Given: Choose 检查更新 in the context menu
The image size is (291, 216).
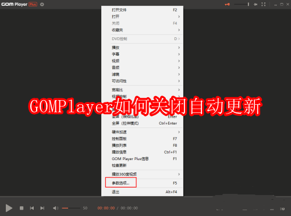Looking at the screenshot, I should 142,165.
